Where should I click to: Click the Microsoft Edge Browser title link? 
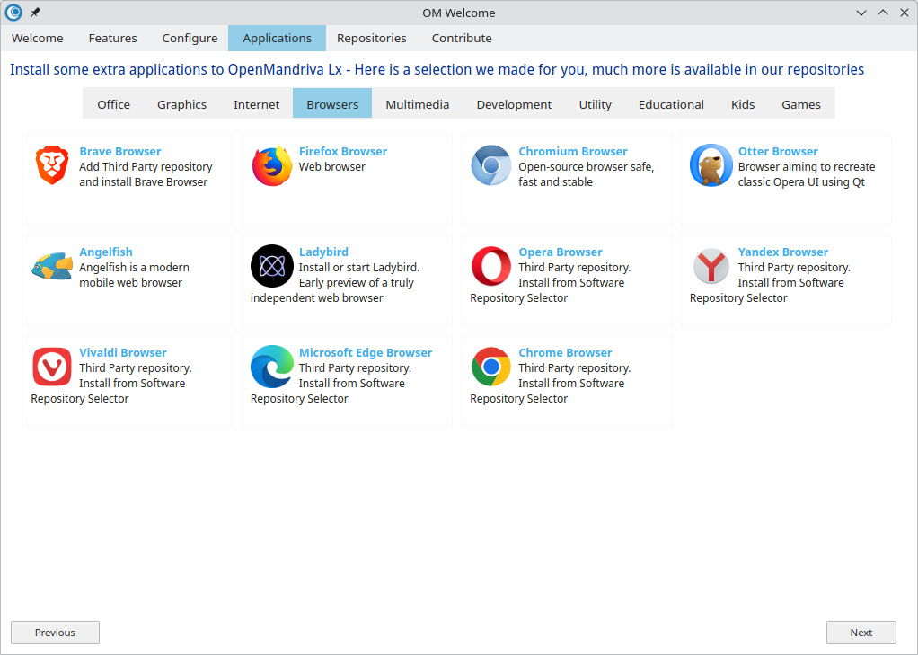pos(366,353)
